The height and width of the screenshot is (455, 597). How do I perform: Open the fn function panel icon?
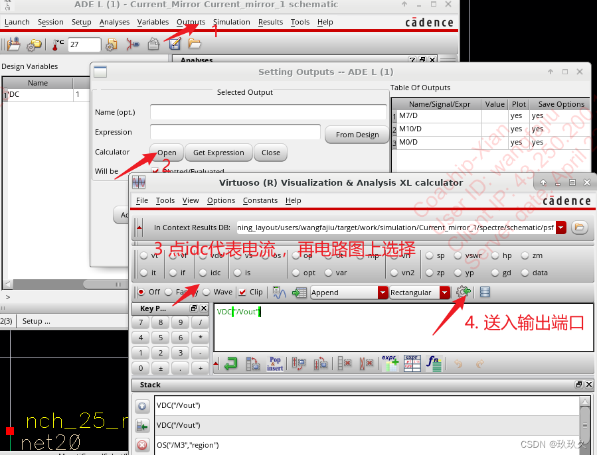click(434, 363)
